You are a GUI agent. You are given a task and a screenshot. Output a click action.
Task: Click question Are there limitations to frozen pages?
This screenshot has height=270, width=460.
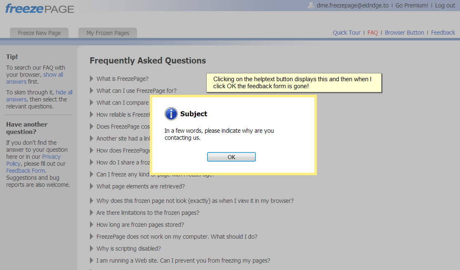pyautogui.click(x=148, y=213)
